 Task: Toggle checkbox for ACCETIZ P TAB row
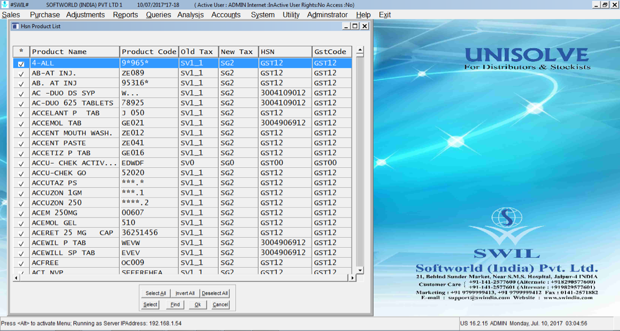point(21,153)
